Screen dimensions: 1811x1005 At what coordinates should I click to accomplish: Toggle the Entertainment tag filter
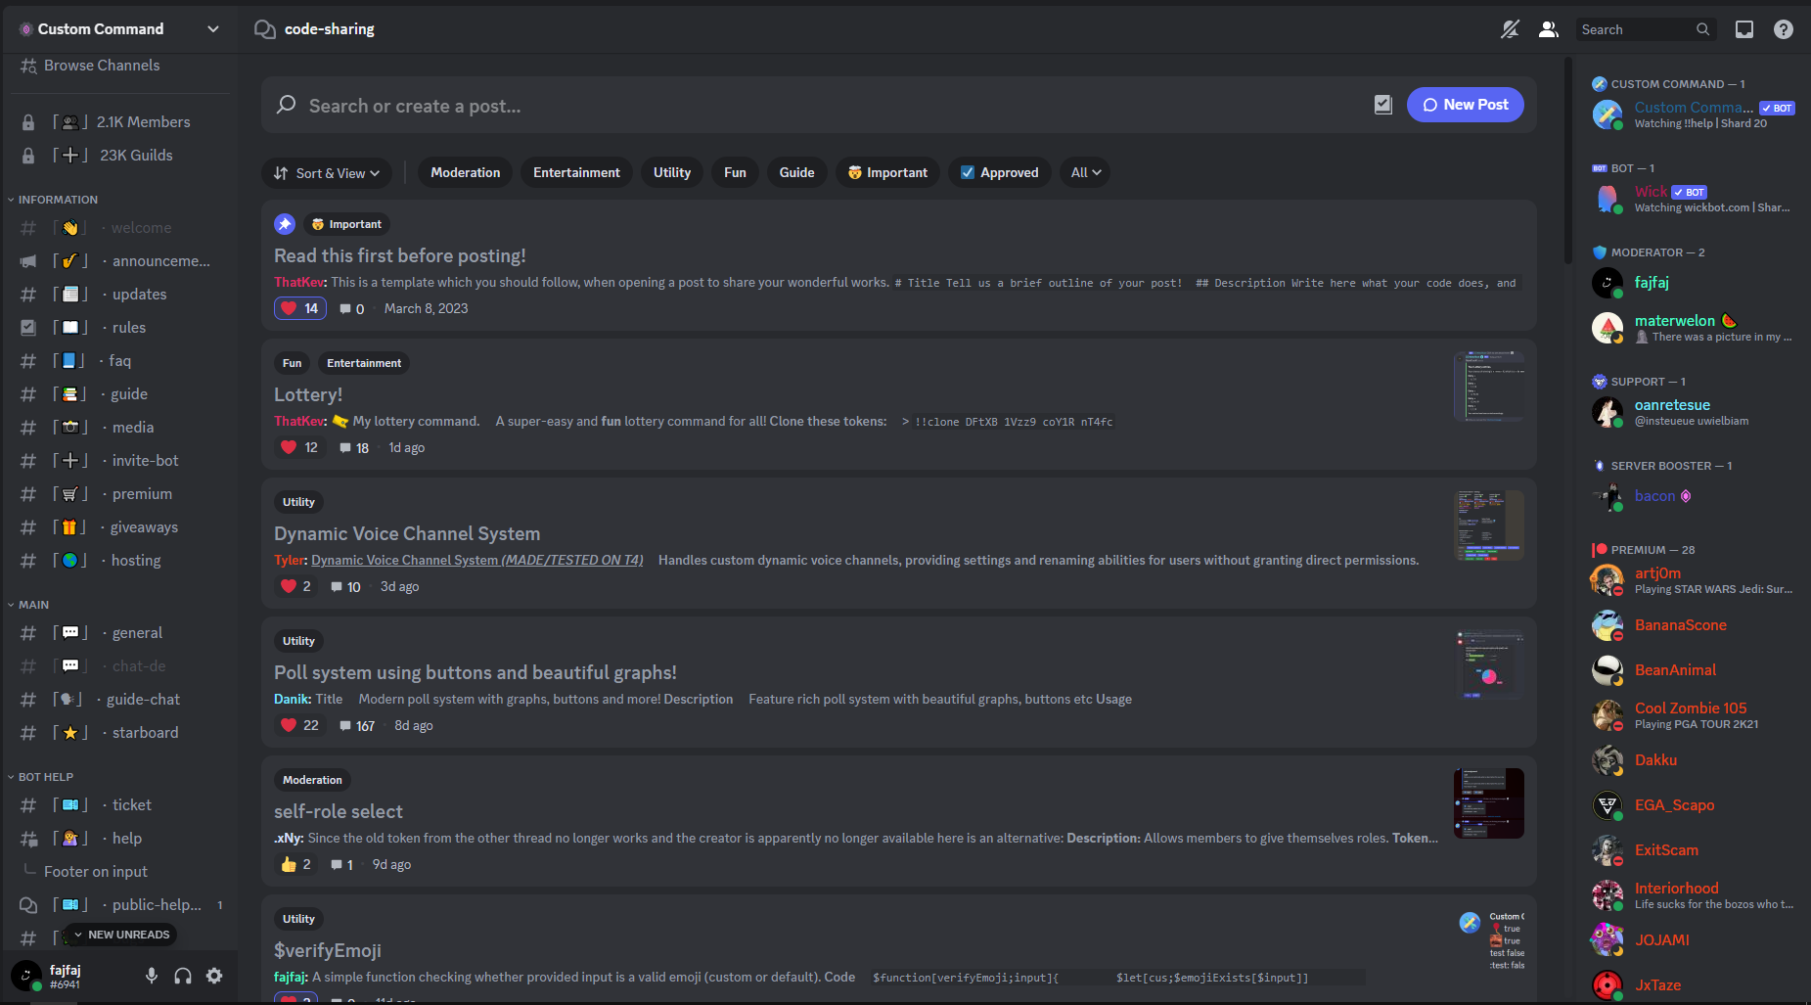coord(576,172)
